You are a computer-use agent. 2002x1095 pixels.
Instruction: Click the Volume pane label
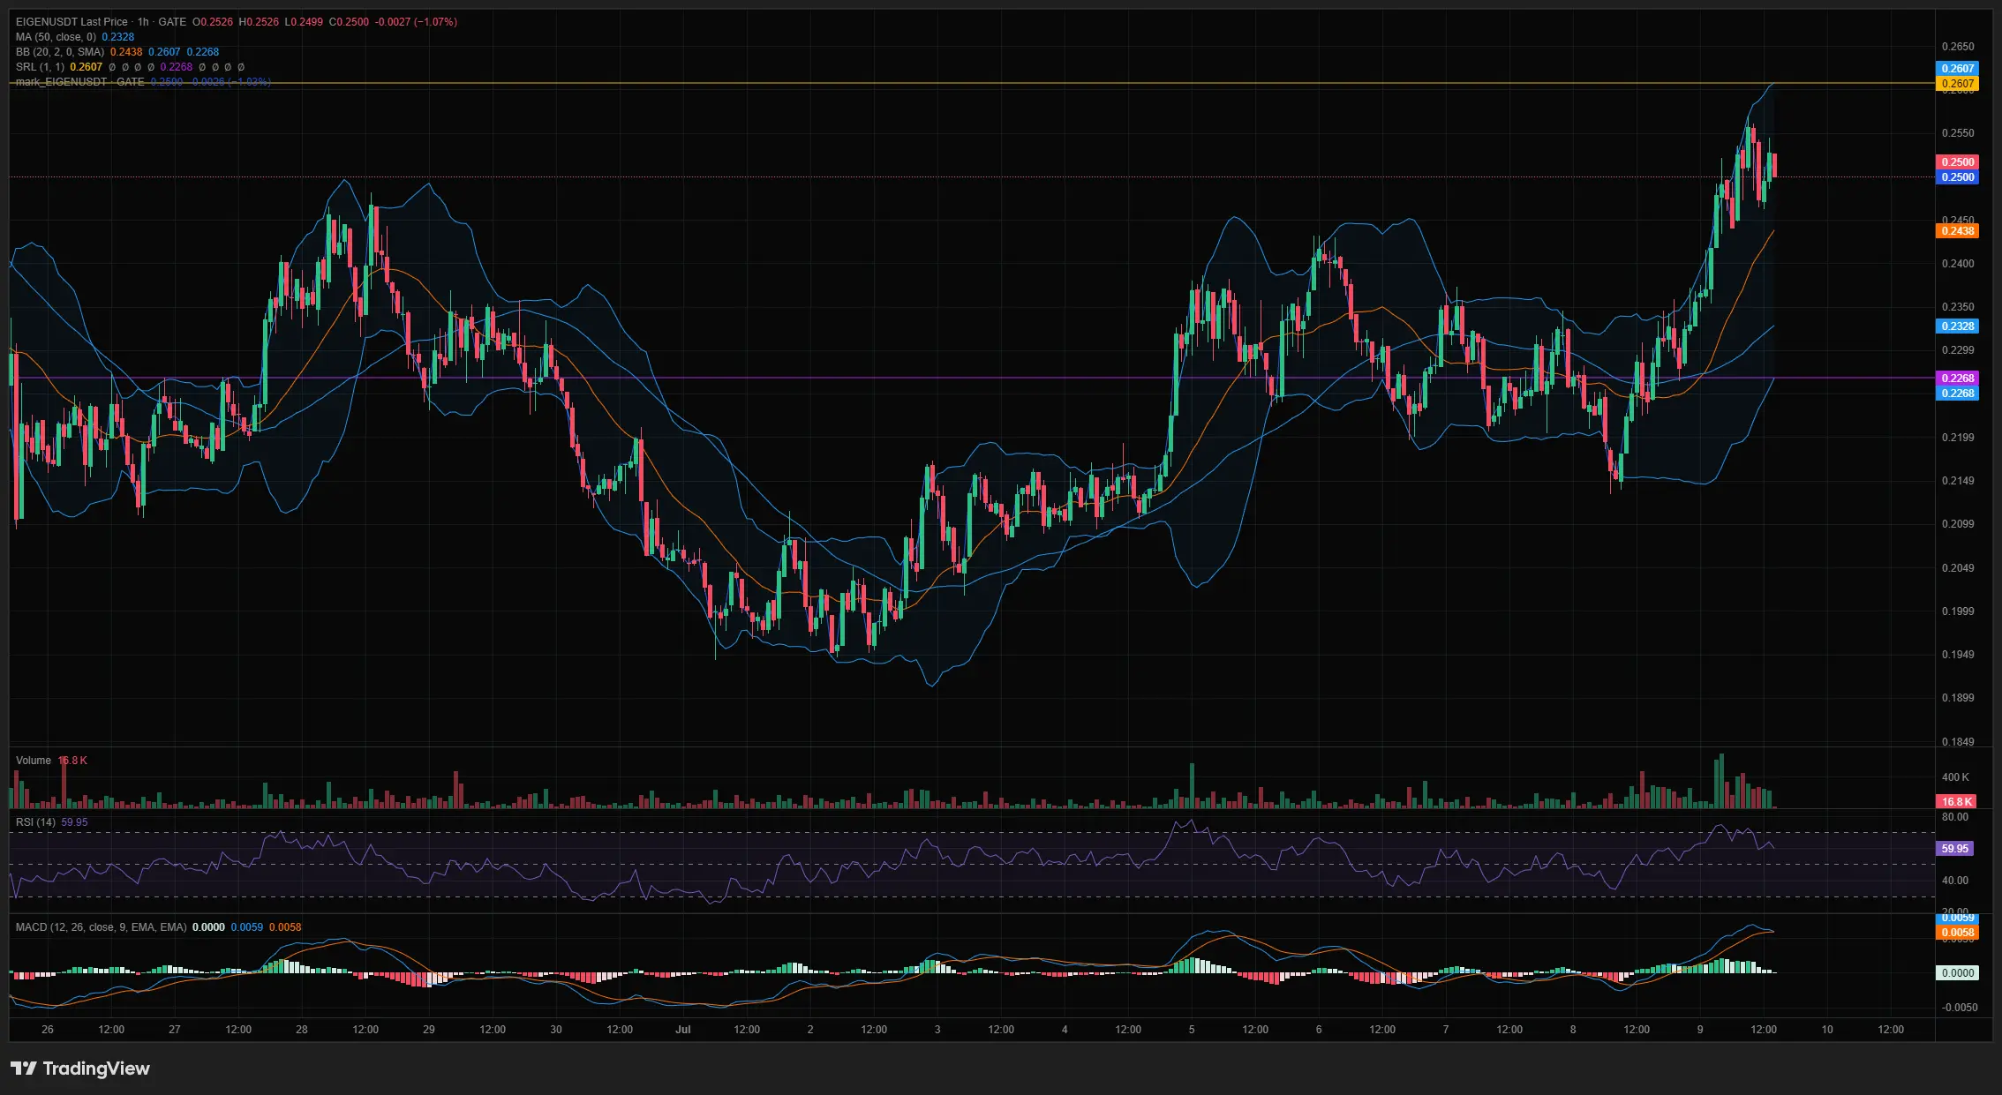click(34, 761)
